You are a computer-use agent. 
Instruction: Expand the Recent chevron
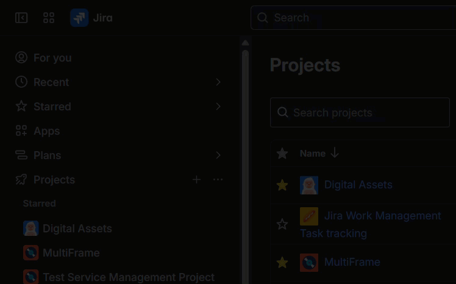tap(218, 82)
